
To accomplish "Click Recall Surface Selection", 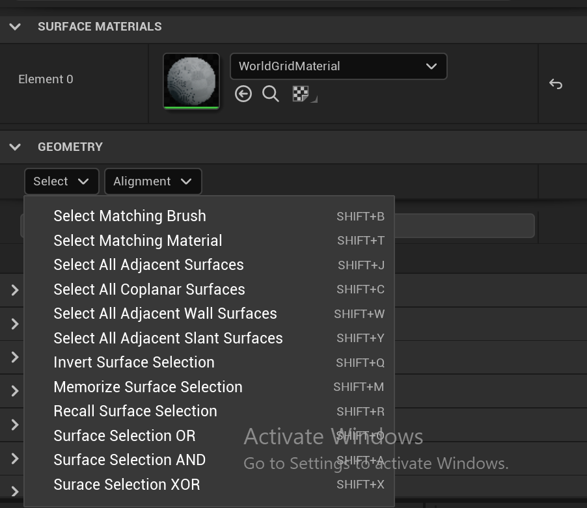I will coord(135,411).
